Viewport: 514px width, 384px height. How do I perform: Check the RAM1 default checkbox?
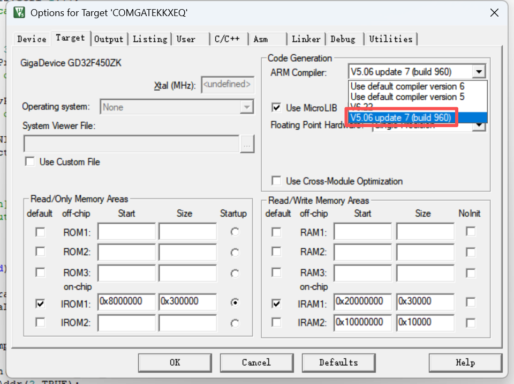276,232
